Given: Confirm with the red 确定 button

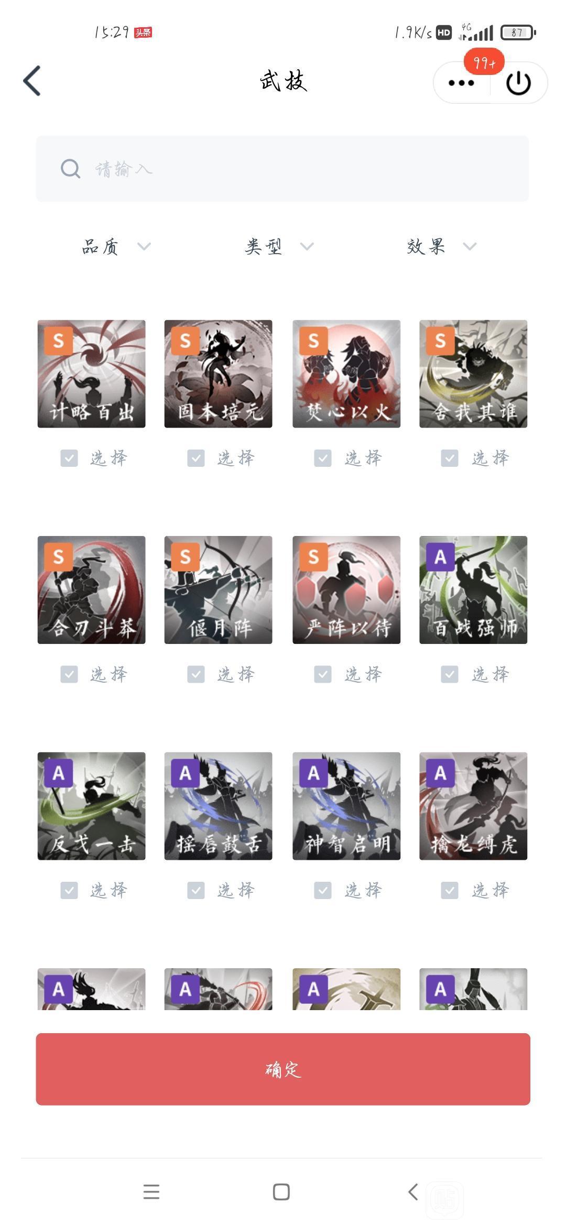Looking at the screenshot, I should tap(283, 1069).
